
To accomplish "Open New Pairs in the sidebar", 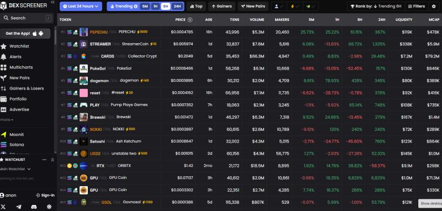I will pyautogui.click(x=19, y=78).
